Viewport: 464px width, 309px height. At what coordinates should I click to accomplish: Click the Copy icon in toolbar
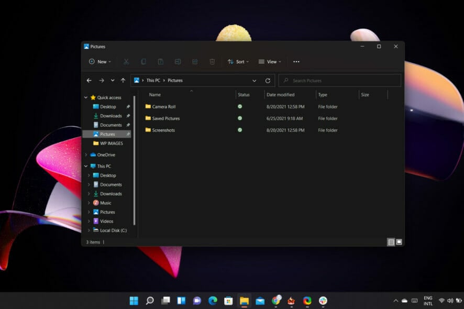point(143,62)
